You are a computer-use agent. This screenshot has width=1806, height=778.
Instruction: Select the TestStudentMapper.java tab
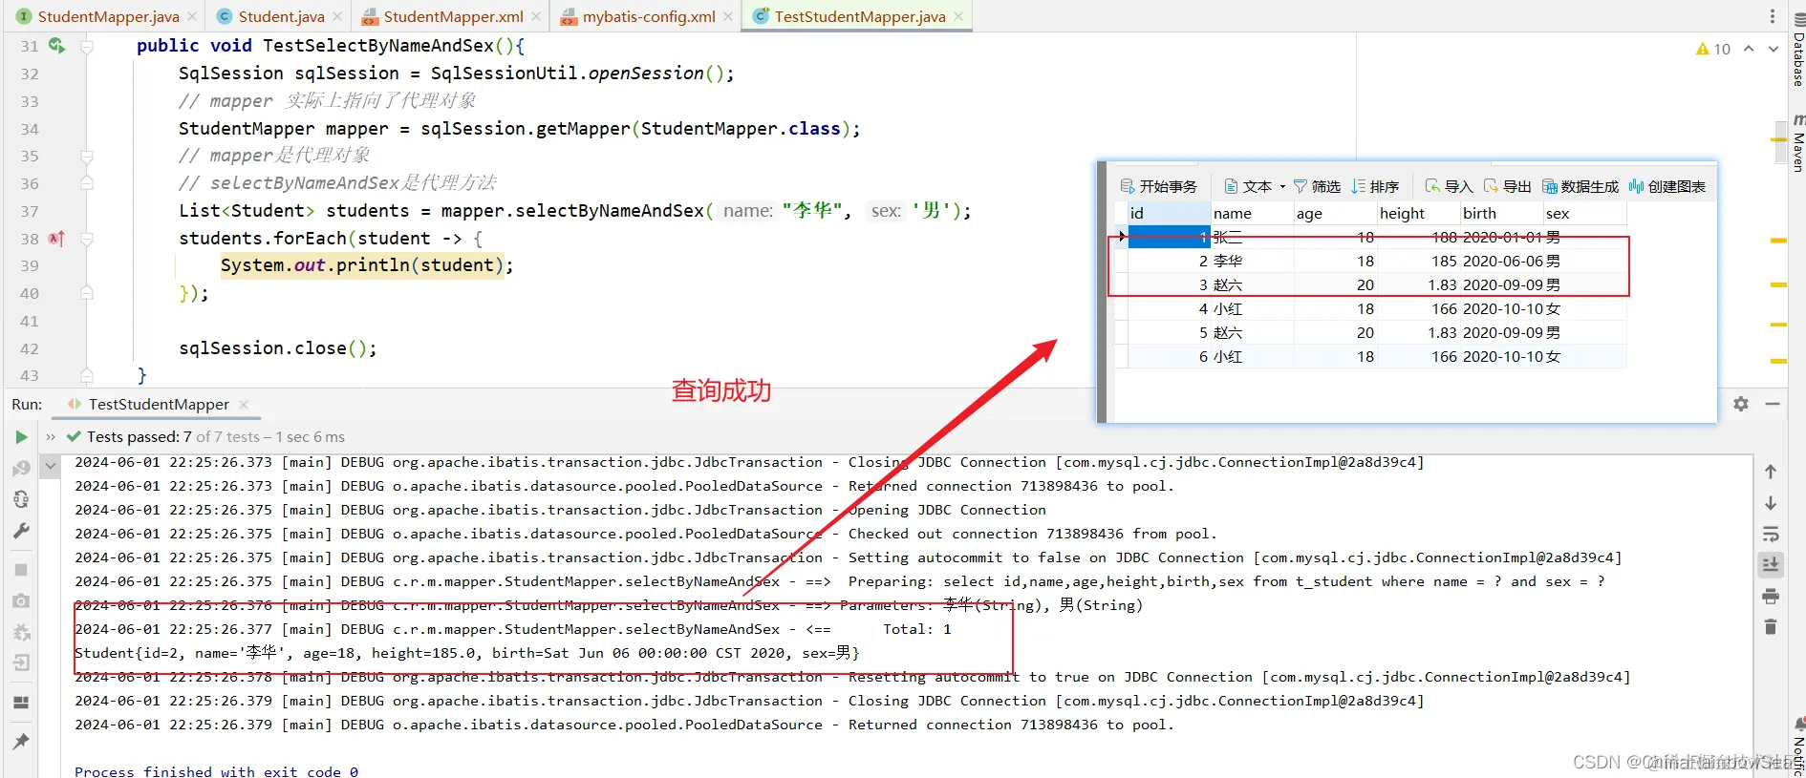(x=859, y=16)
